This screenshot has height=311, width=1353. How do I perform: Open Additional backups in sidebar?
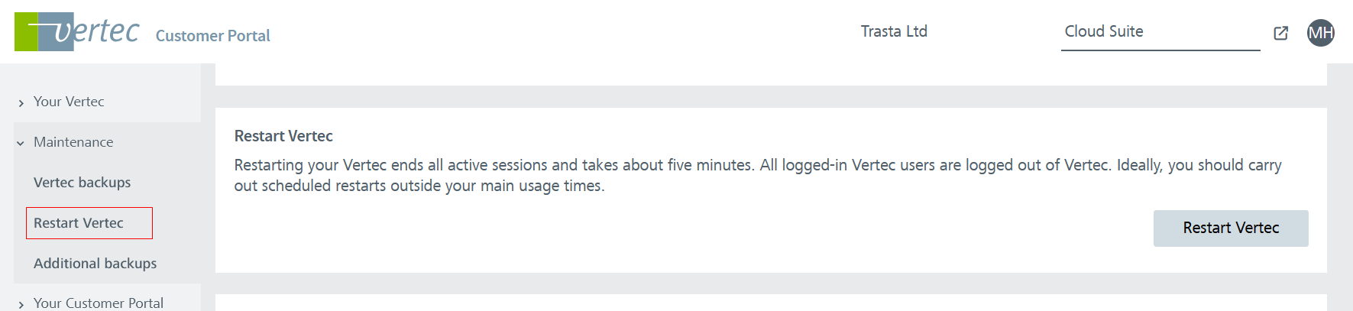pos(95,264)
